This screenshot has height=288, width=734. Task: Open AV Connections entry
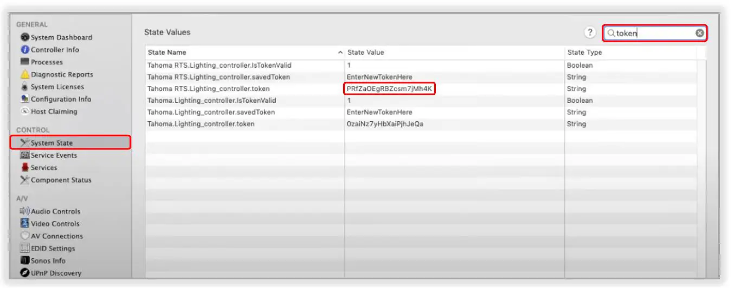pos(57,236)
